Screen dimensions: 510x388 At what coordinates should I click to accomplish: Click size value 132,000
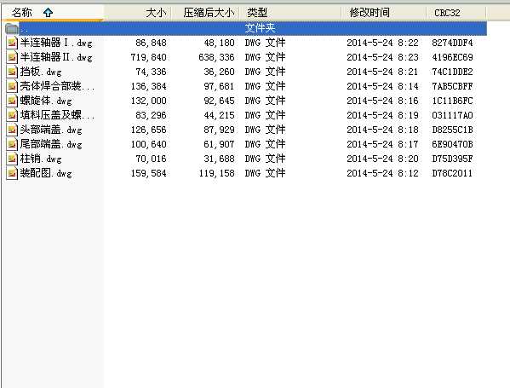coord(148,101)
